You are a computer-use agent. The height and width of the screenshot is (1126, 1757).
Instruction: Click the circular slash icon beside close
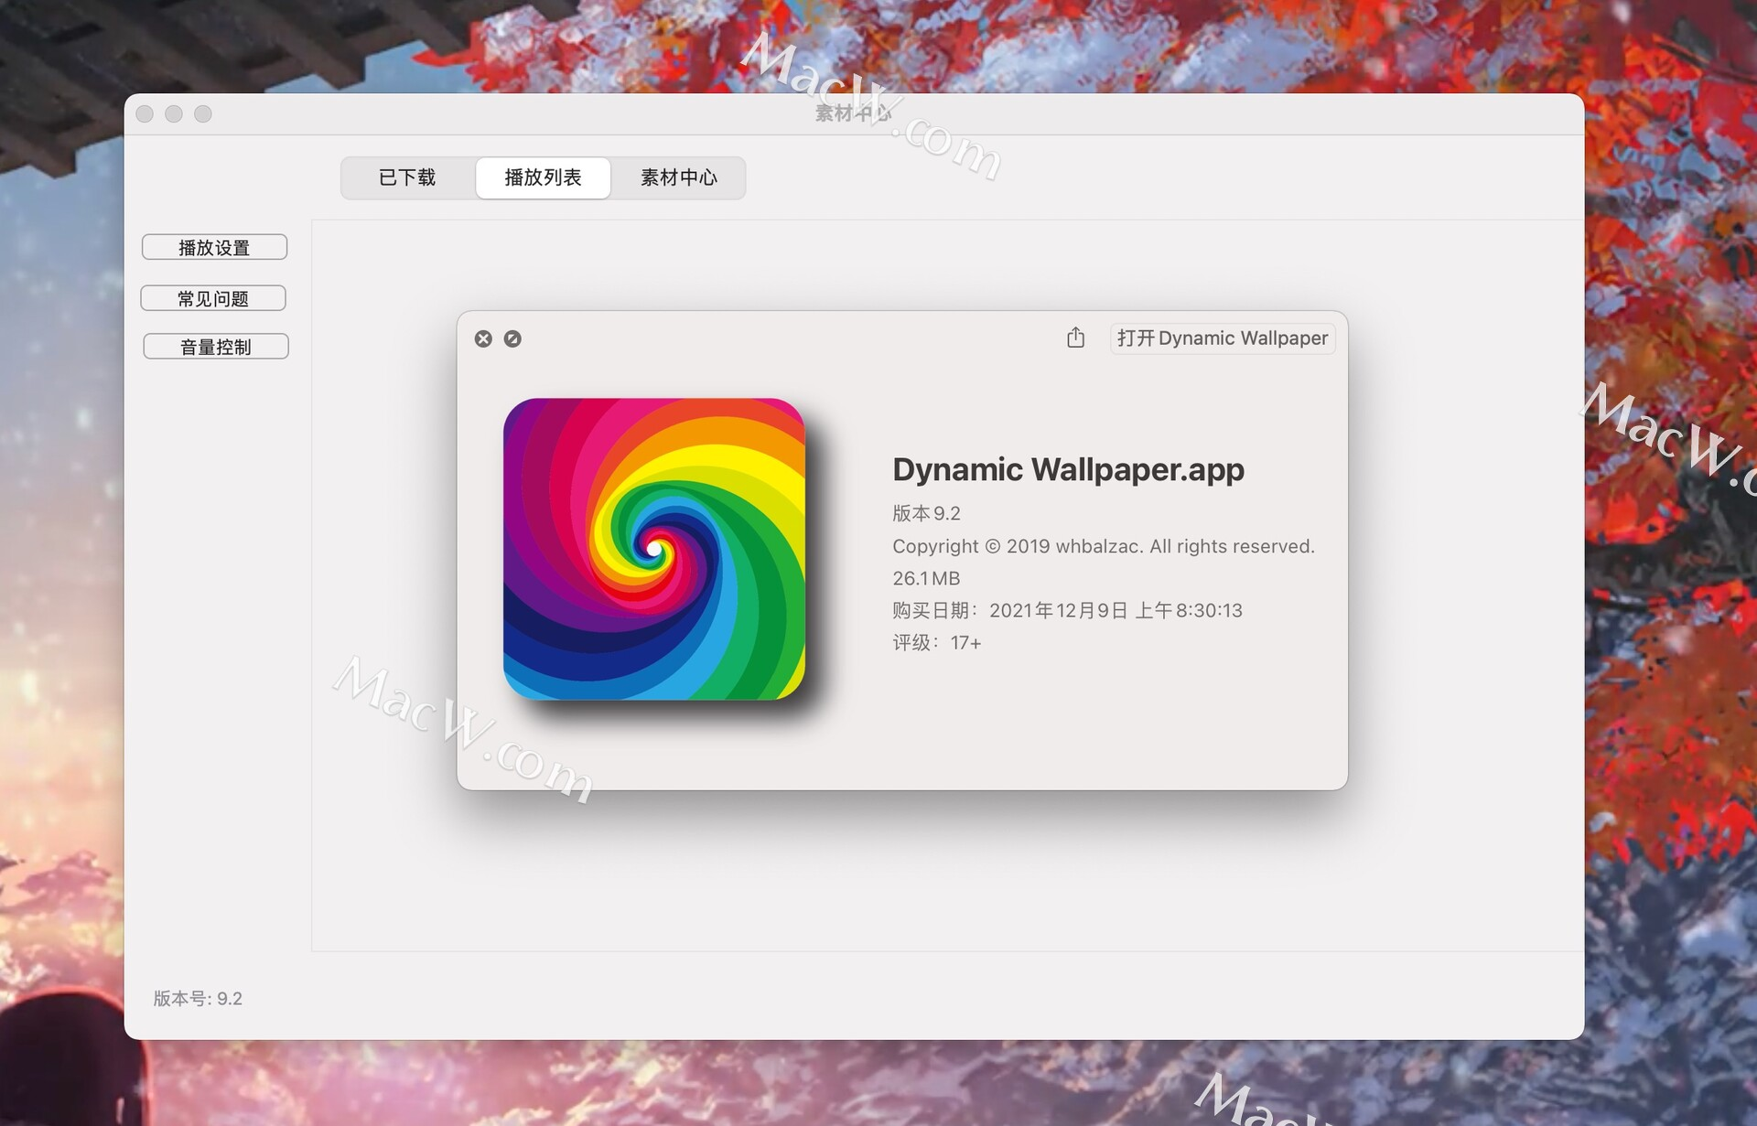(512, 339)
